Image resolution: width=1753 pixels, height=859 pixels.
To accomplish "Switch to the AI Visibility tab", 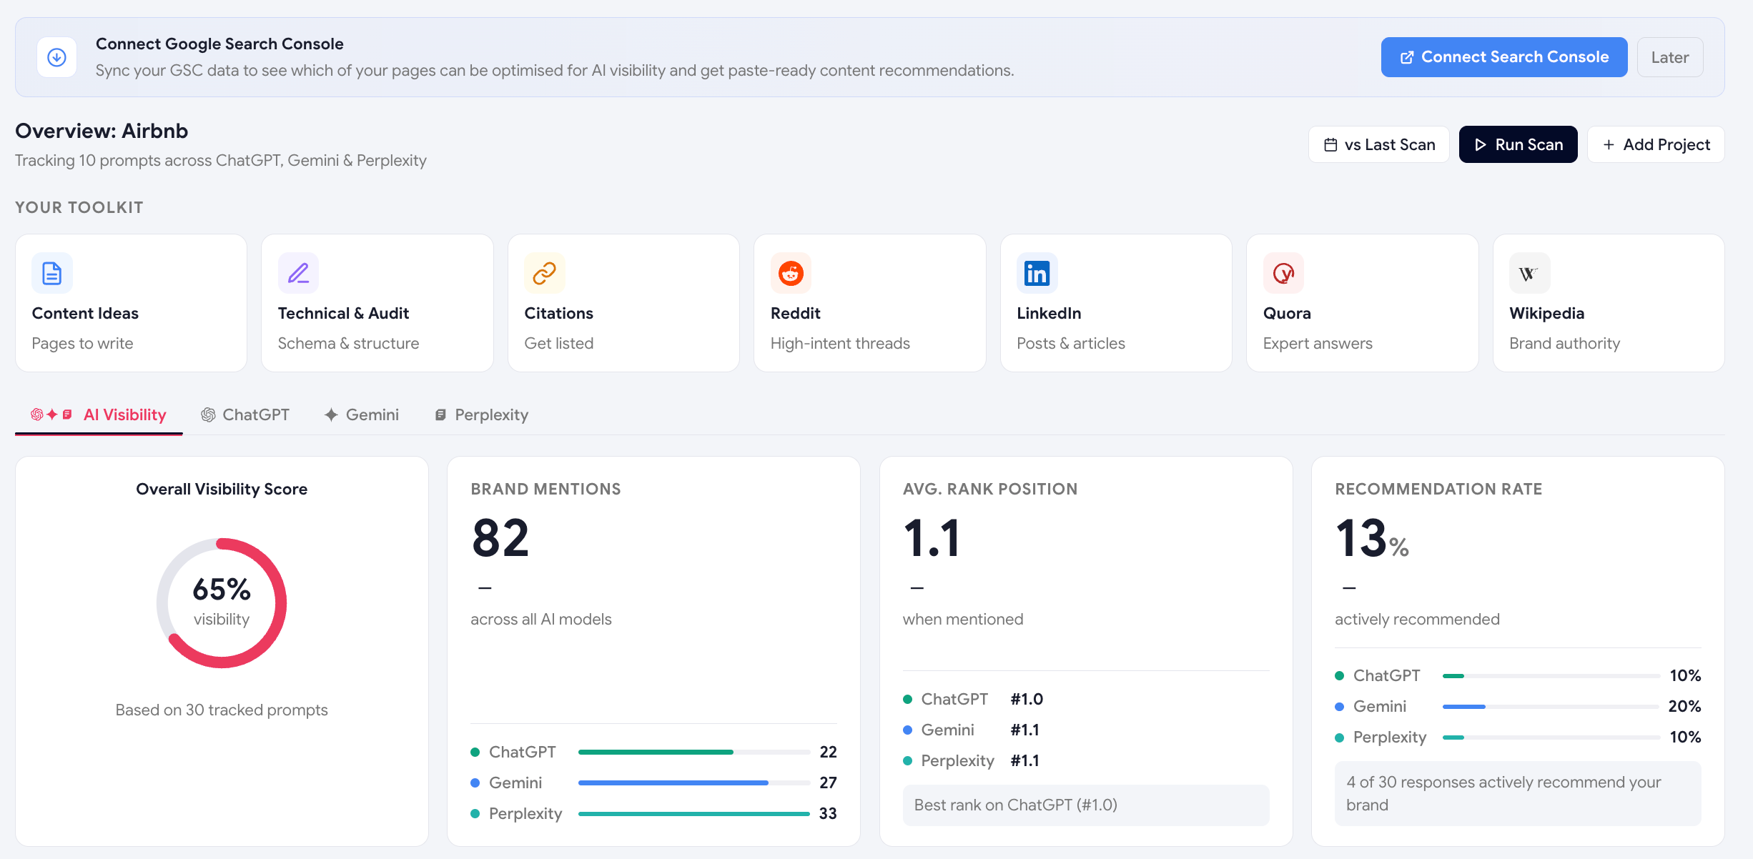I will tap(99, 415).
